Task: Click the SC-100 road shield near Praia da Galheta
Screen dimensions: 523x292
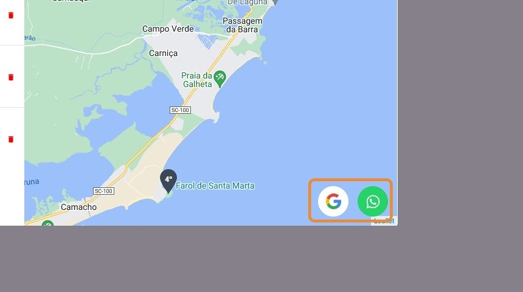Action: tap(180, 110)
